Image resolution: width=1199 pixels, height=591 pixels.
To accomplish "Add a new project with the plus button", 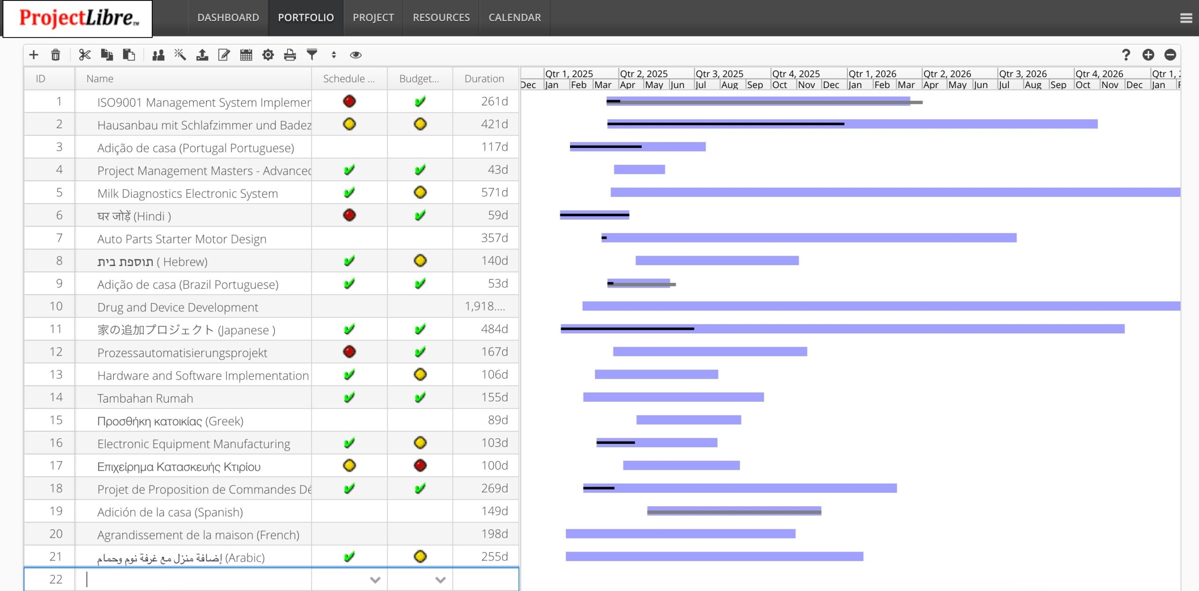I will [x=34, y=55].
